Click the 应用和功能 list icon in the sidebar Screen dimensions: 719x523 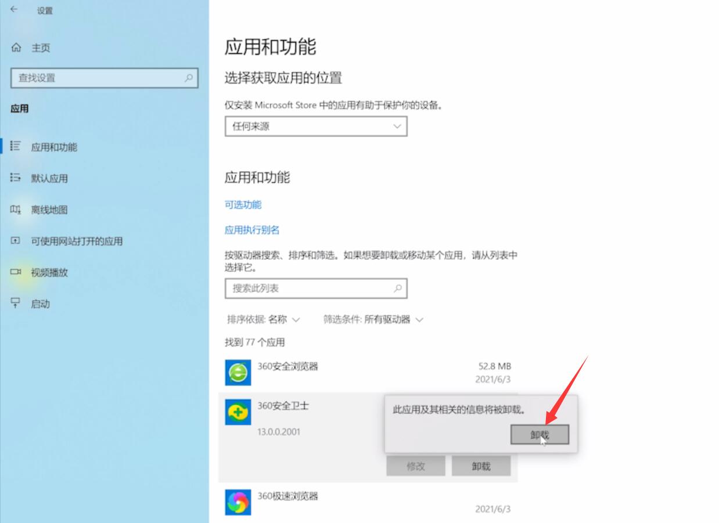pos(16,146)
